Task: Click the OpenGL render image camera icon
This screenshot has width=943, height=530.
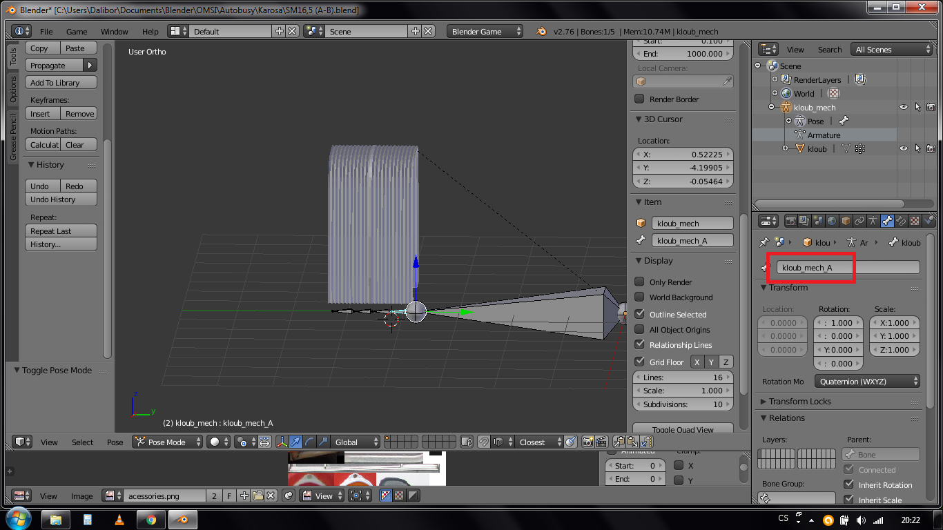Action: click(587, 442)
